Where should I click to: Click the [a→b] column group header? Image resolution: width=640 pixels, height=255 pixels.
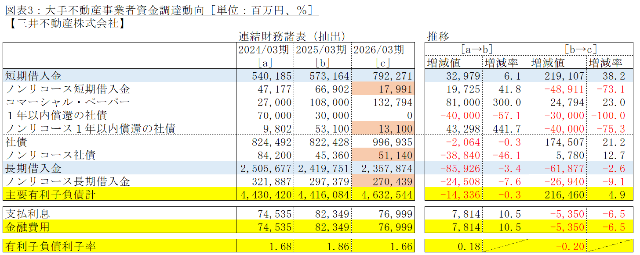pos(477,49)
